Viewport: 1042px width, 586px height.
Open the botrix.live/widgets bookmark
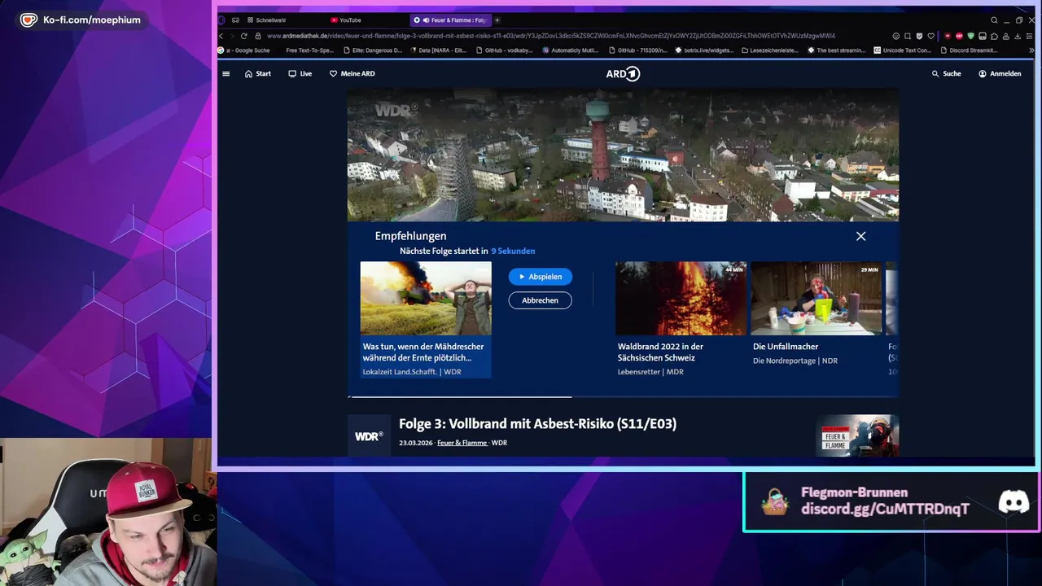704,50
